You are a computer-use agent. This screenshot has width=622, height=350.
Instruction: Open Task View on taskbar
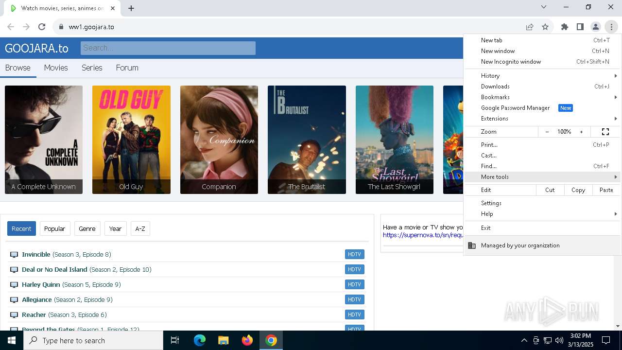[x=175, y=340]
